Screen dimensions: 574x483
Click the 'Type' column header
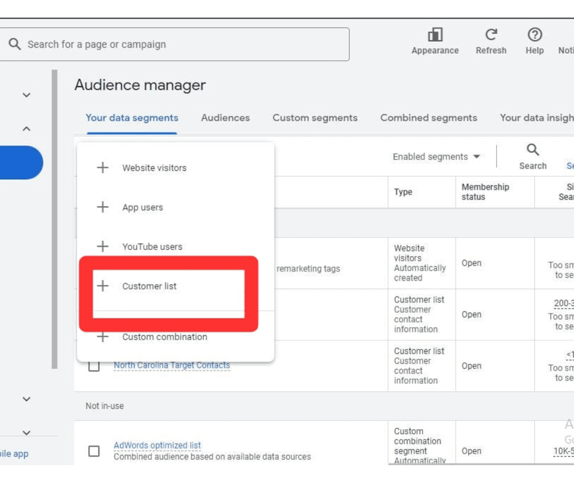pos(403,192)
